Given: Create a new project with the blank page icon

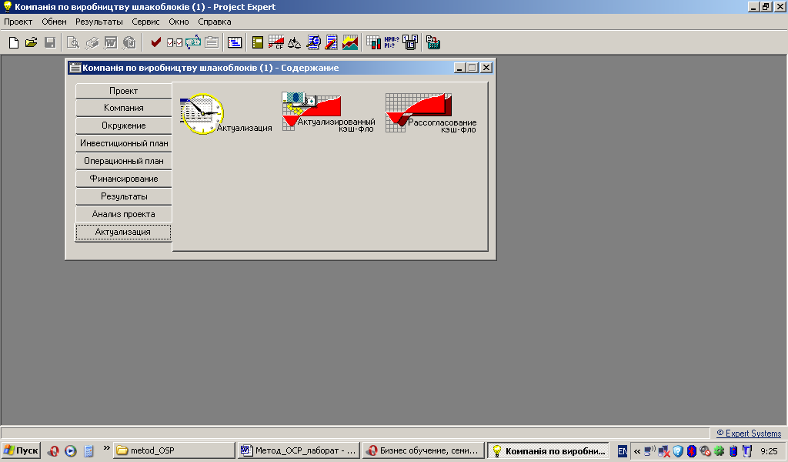Looking at the screenshot, I should click(14, 42).
